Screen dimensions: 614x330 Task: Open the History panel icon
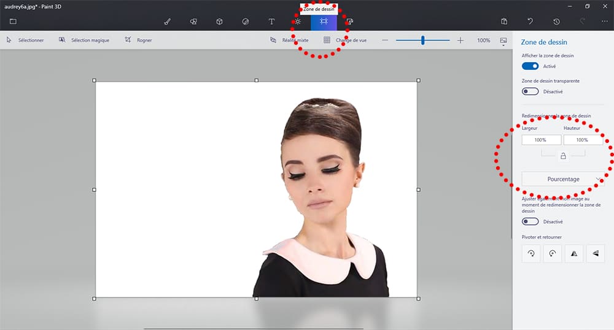click(556, 21)
